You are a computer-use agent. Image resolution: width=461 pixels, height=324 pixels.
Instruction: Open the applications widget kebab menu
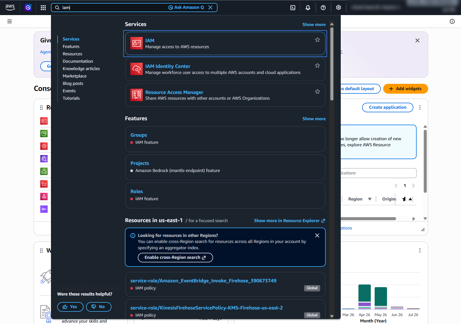(x=420, y=107)
